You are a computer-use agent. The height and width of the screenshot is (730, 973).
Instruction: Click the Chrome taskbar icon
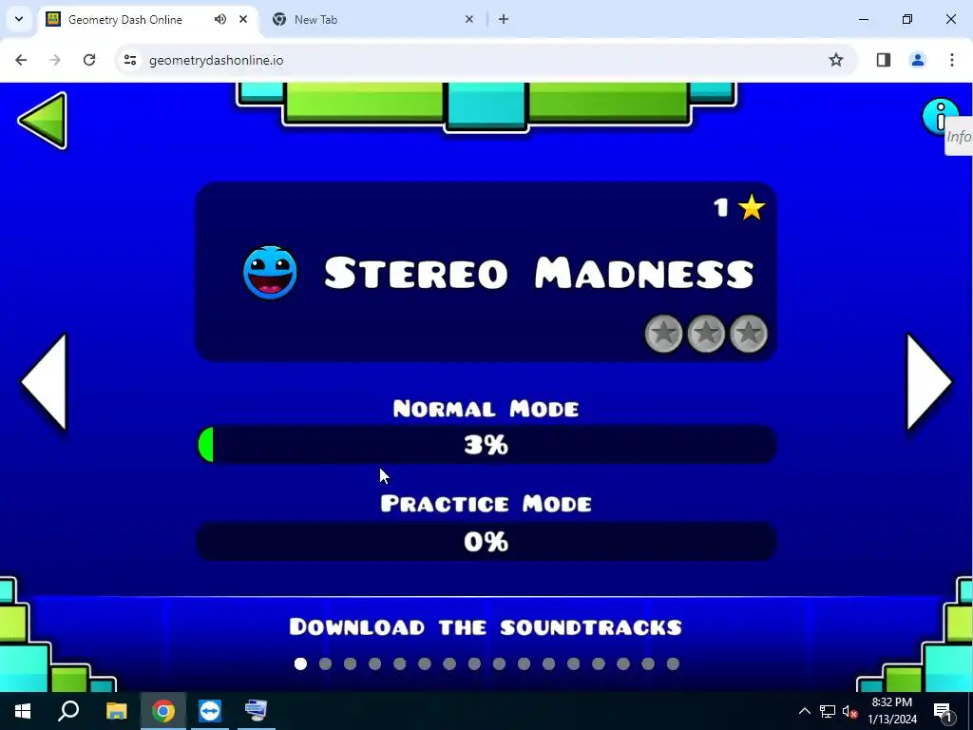click(163, 711)
